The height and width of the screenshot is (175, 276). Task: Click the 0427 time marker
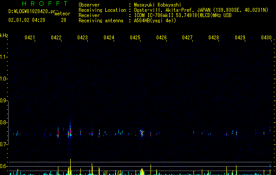pos(187,37)
